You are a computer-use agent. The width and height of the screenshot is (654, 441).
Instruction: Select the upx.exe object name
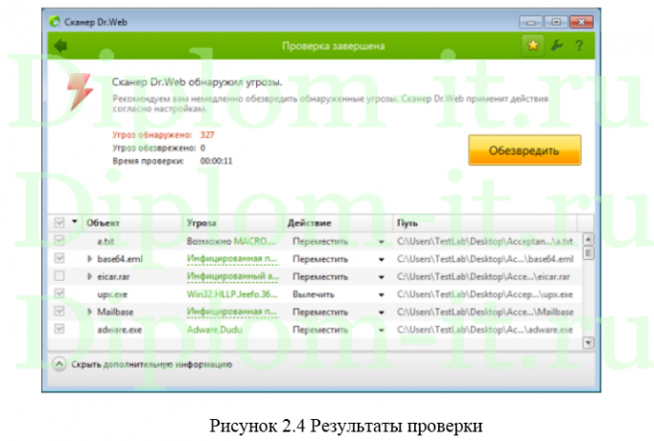(x=112, y=294)
